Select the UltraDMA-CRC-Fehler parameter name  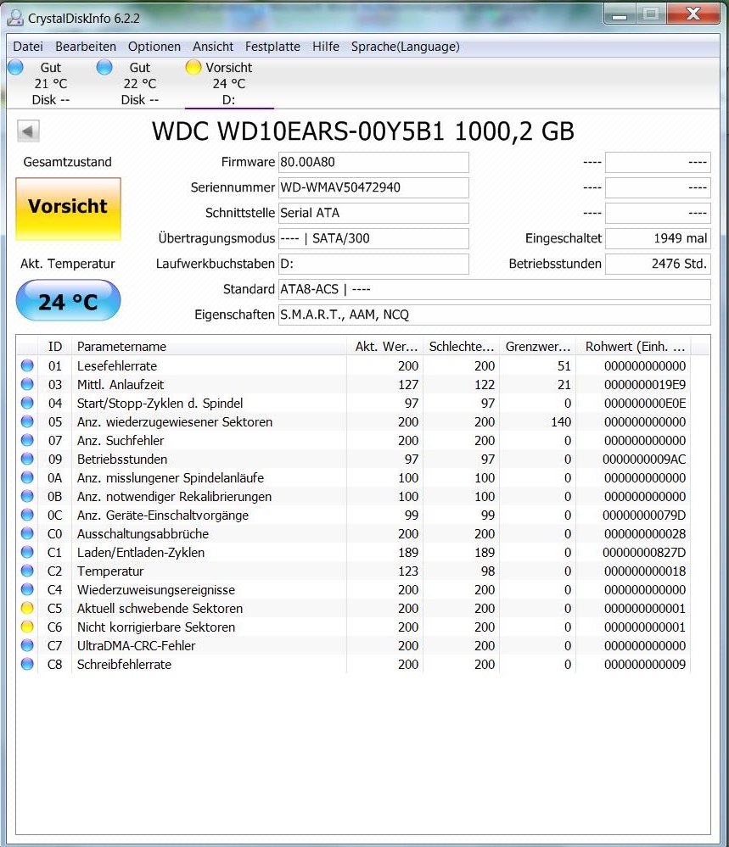136,646
